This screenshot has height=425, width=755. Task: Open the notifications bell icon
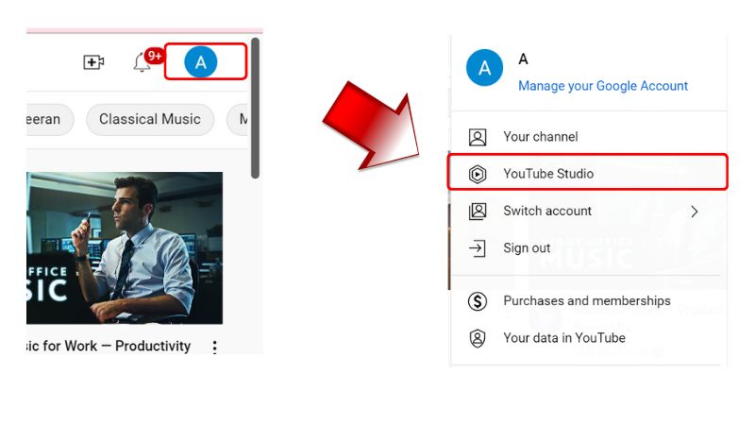(143, 62)
